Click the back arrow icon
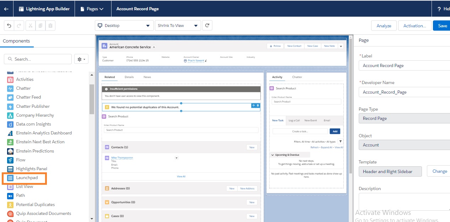 [x=6, y=9]
